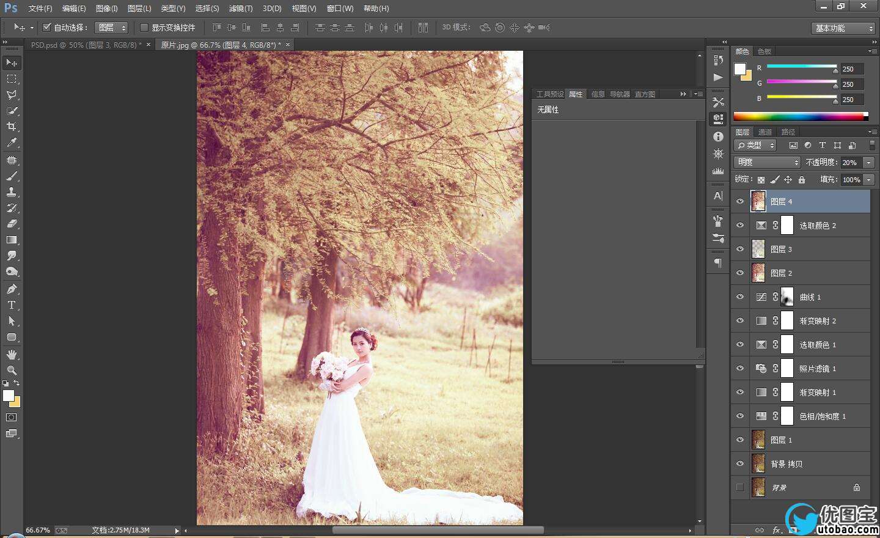Switch to the 直方图 tab

click(x=645, y=94)
